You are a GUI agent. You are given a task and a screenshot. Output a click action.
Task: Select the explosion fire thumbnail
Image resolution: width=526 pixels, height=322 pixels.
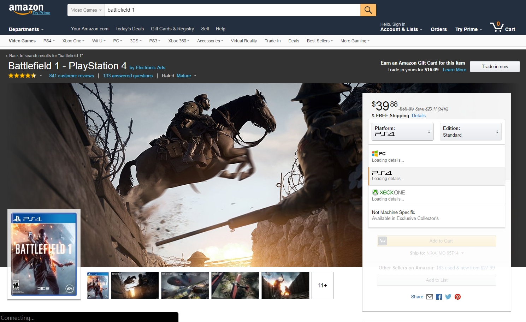tap(285, 285)
